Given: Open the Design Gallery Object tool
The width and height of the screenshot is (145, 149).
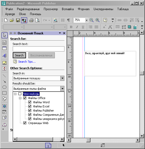Looking at the screenshot, I should (4, 125).
